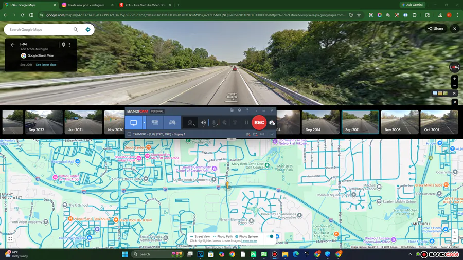
Task: Click the Maps search magnifier icon
Action: pyautogui.click(x=76, y=29)
